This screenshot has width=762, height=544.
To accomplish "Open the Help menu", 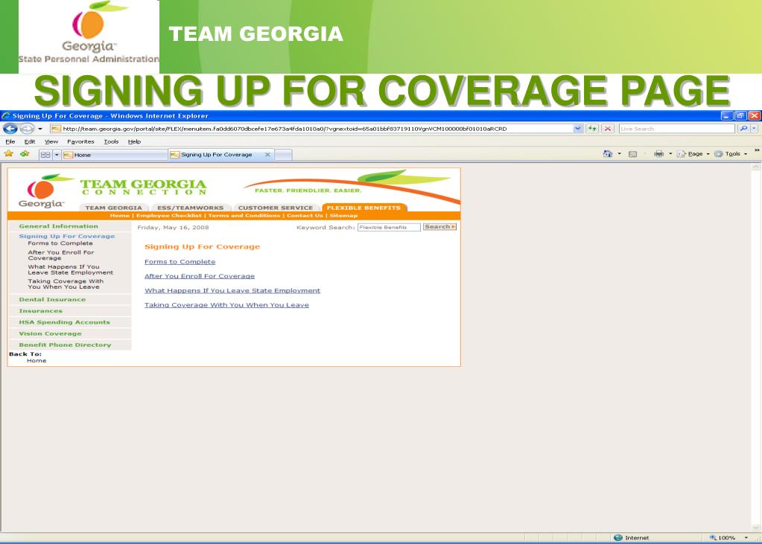I will point(134,142).
